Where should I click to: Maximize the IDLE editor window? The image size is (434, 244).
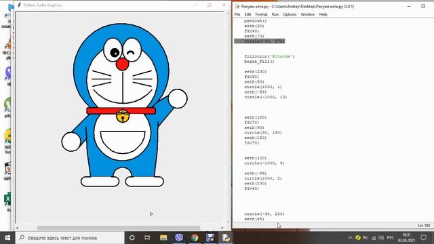423,6
